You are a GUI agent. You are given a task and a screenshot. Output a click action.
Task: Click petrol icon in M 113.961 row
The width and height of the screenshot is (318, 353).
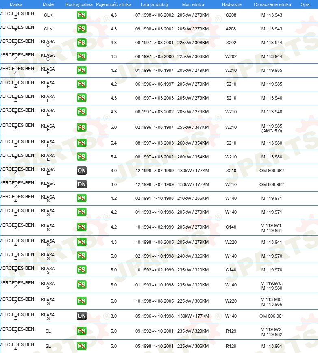(x=82, y=346)
